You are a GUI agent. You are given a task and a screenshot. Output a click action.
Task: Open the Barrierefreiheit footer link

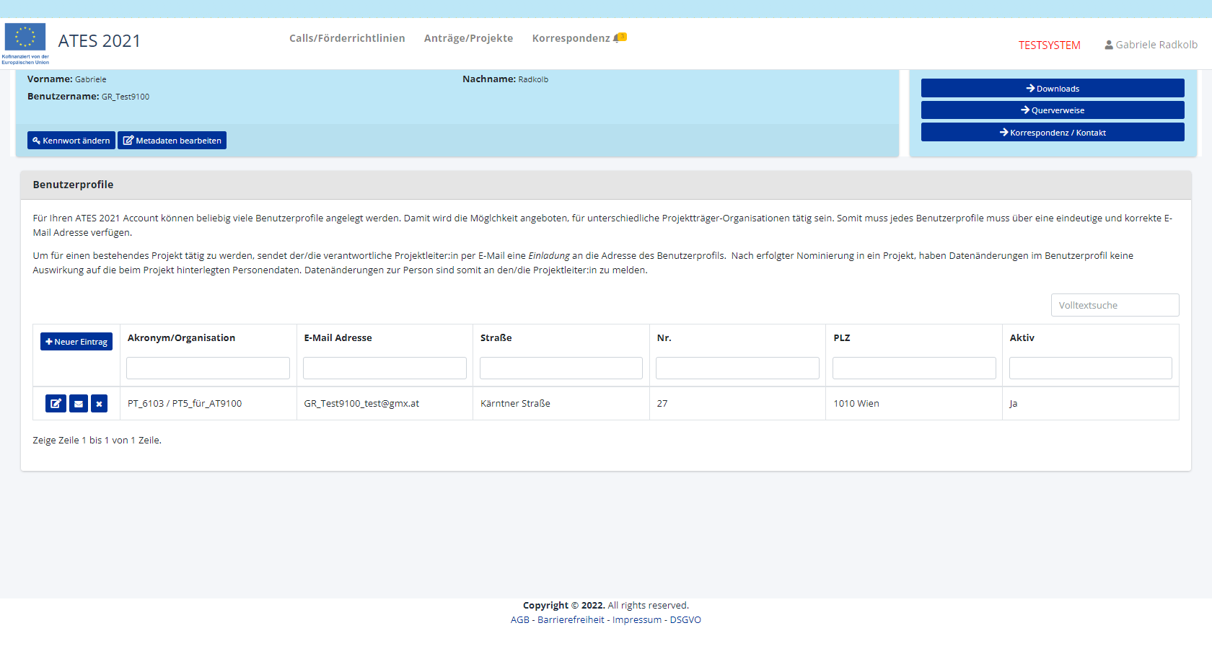pos(571,620)
